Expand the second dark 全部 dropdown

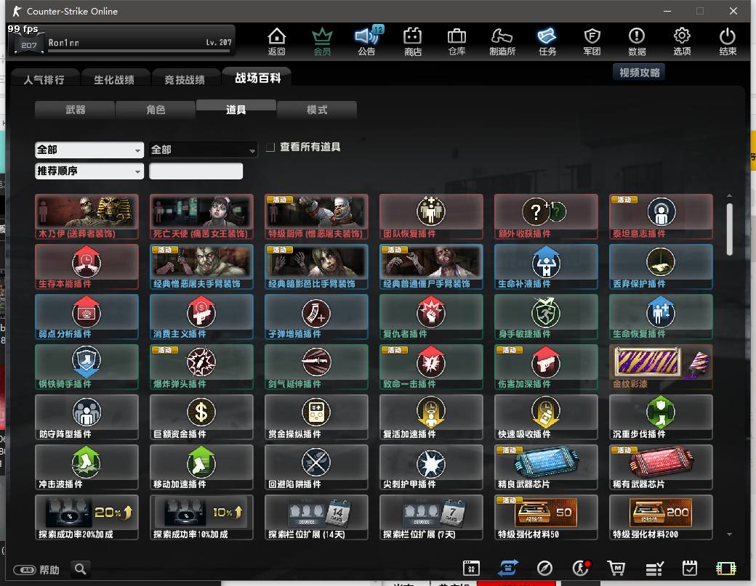tap(203, 150)
